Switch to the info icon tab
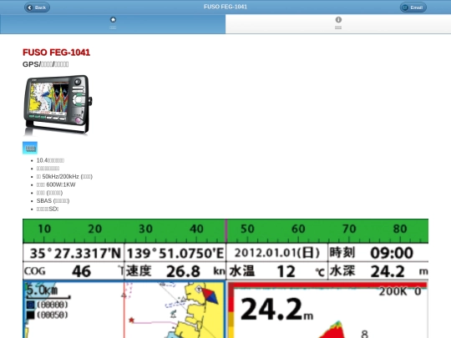This screenshot has width=451, height=338. [x=338, y=23]
